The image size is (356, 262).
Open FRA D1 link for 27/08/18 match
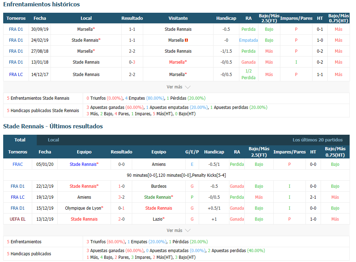click(x=16, y=51)
